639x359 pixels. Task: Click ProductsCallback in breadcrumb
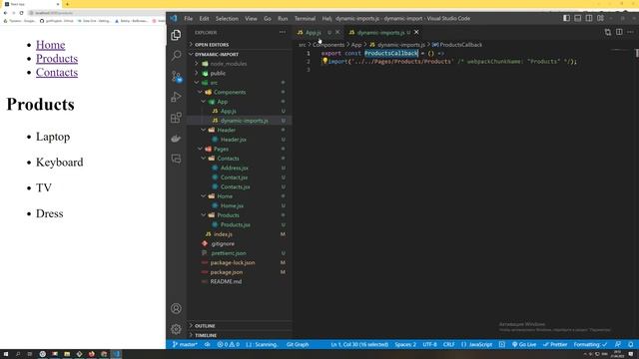460,44
